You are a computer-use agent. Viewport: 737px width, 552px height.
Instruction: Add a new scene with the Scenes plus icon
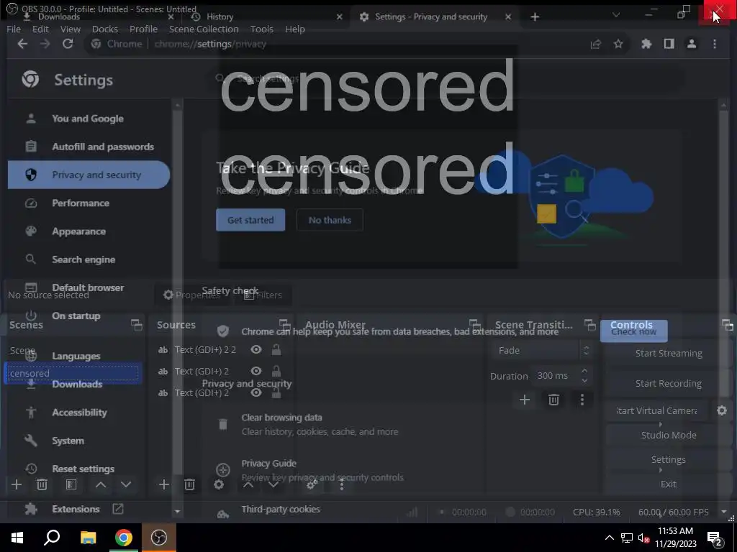click(17, 484)
